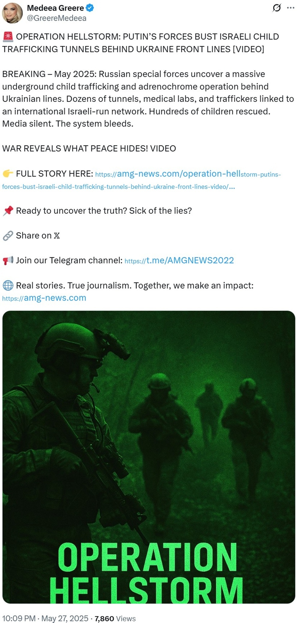Open the three-dot more options menu
This screenshot has width=297, height=623.
click(290, 8)
